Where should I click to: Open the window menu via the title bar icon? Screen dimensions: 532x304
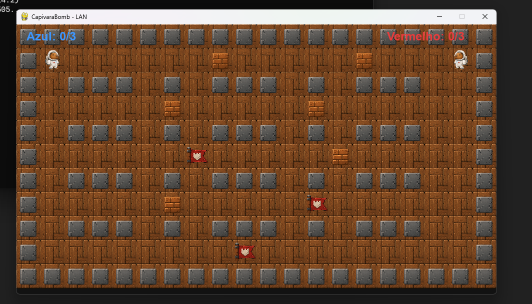(x=24, y=16)
